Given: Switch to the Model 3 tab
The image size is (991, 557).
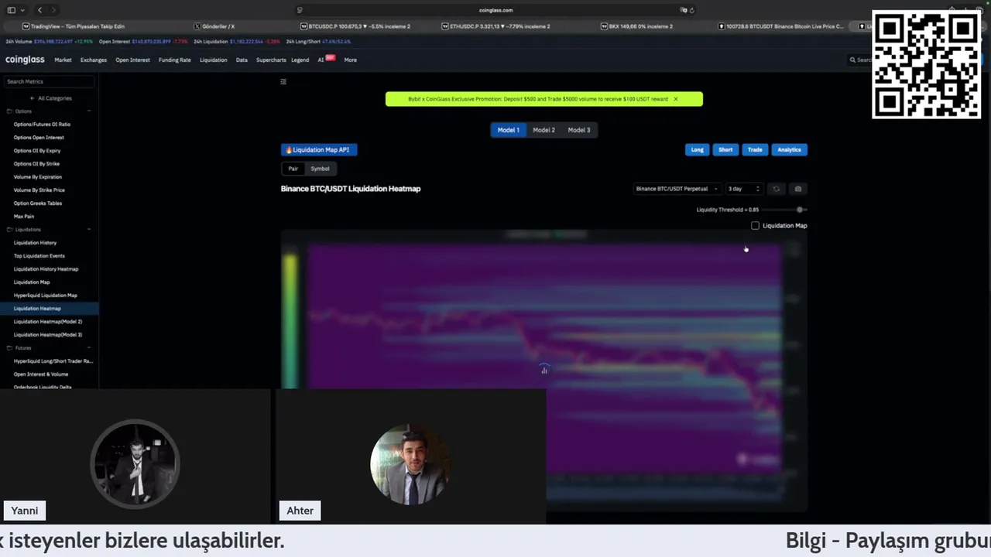Looking at the screenshot, I should [579, 130].
